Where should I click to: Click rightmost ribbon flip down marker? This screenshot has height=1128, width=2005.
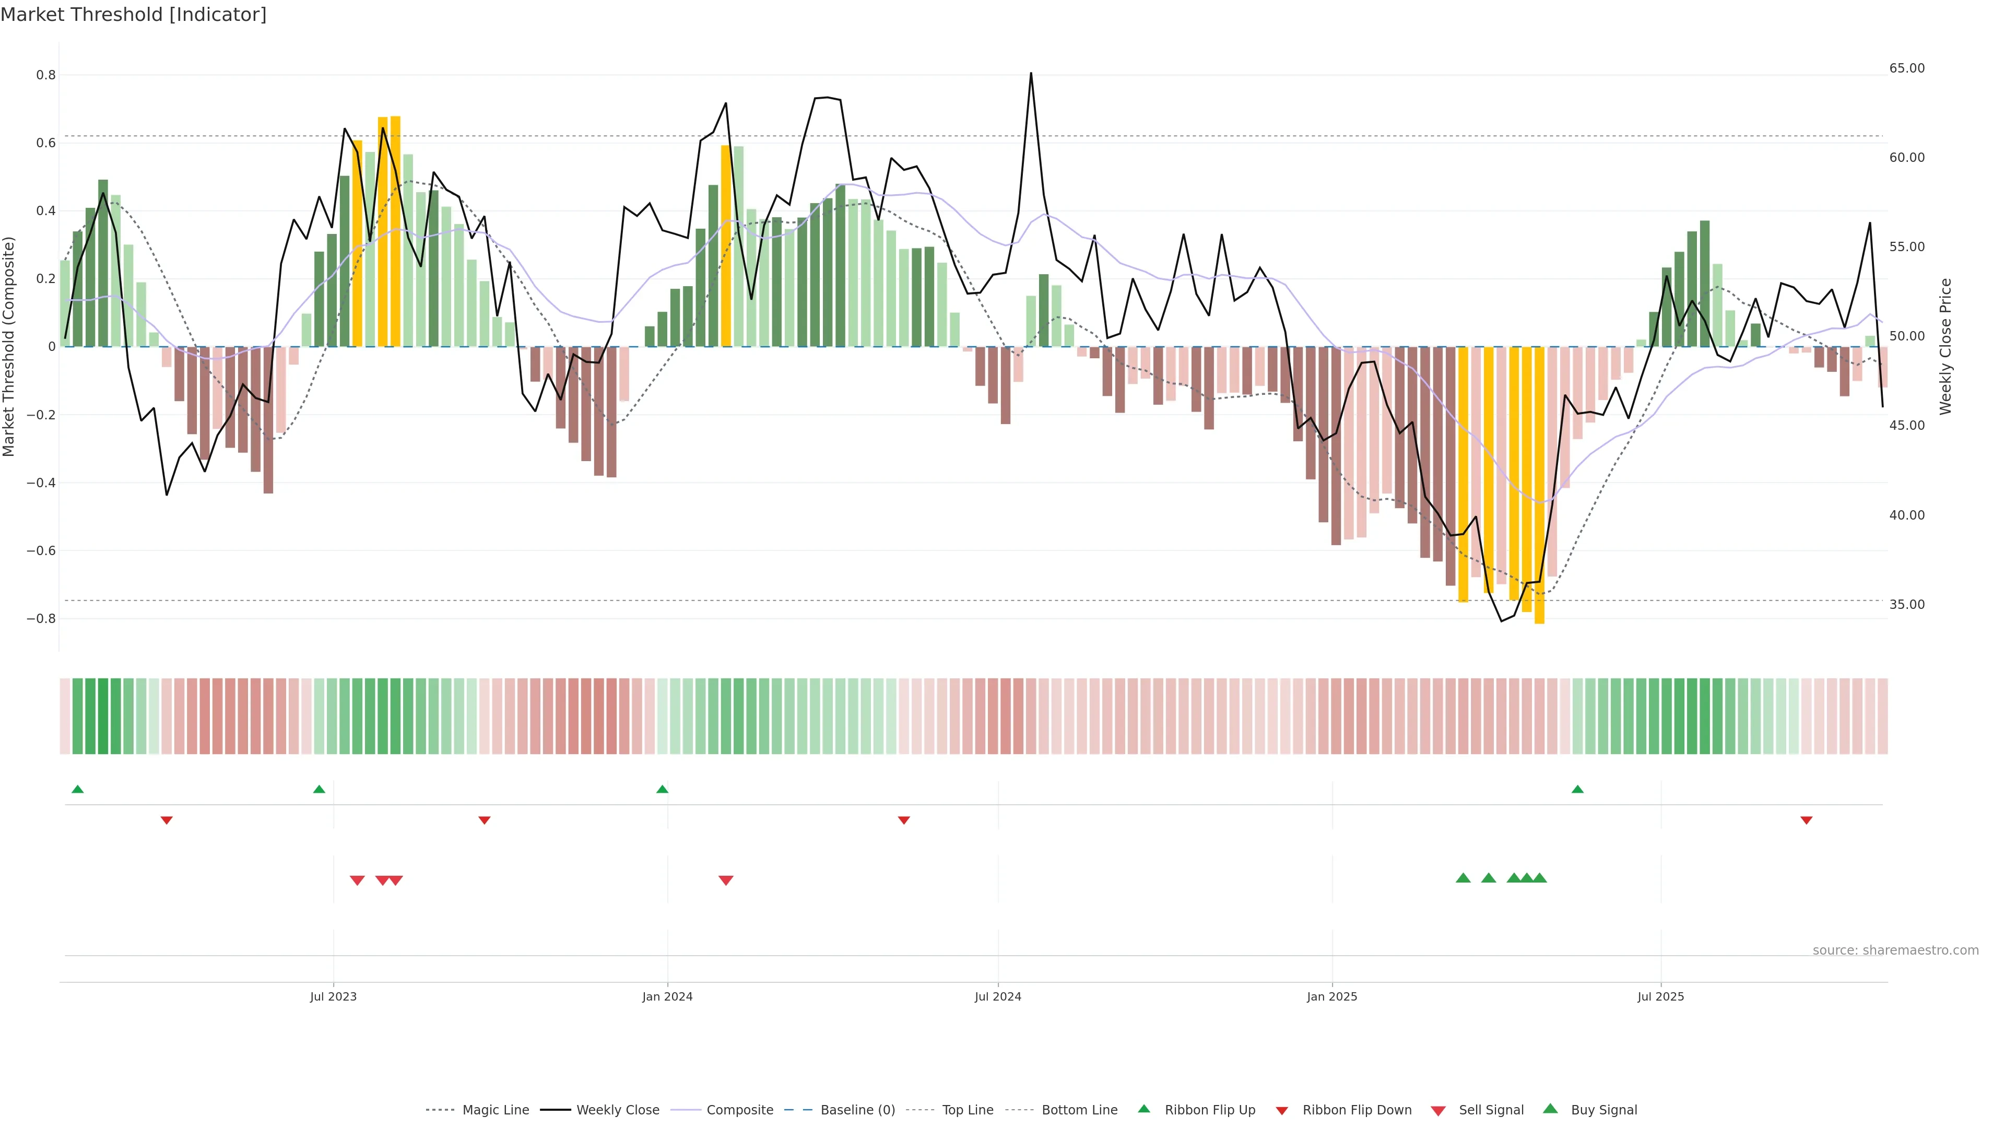(x=1807, y=820)
